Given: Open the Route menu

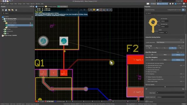Looking at the screenshot, I should tap(28, 4).
